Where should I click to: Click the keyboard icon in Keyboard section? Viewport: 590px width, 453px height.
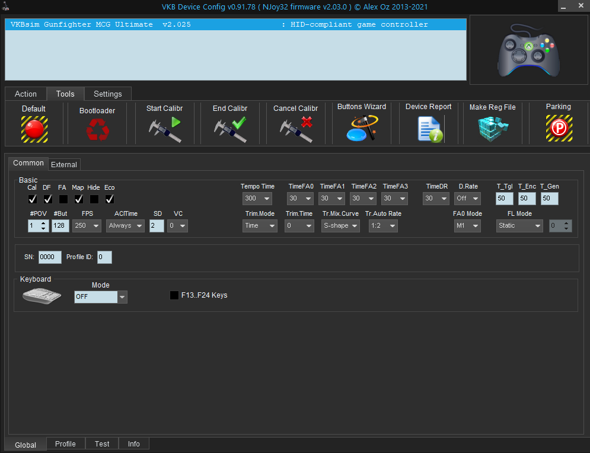pos(42,296)
